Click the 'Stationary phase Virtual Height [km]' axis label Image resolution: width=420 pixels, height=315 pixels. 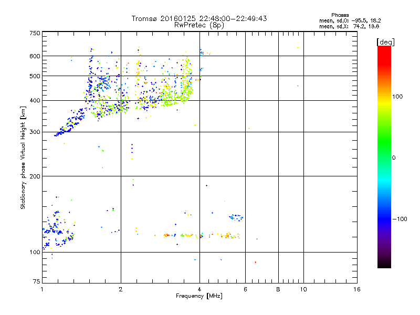click(23, 157)
